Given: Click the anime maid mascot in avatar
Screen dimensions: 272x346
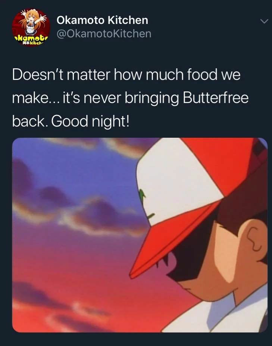Looking at the screenshot, I should 32,22.
